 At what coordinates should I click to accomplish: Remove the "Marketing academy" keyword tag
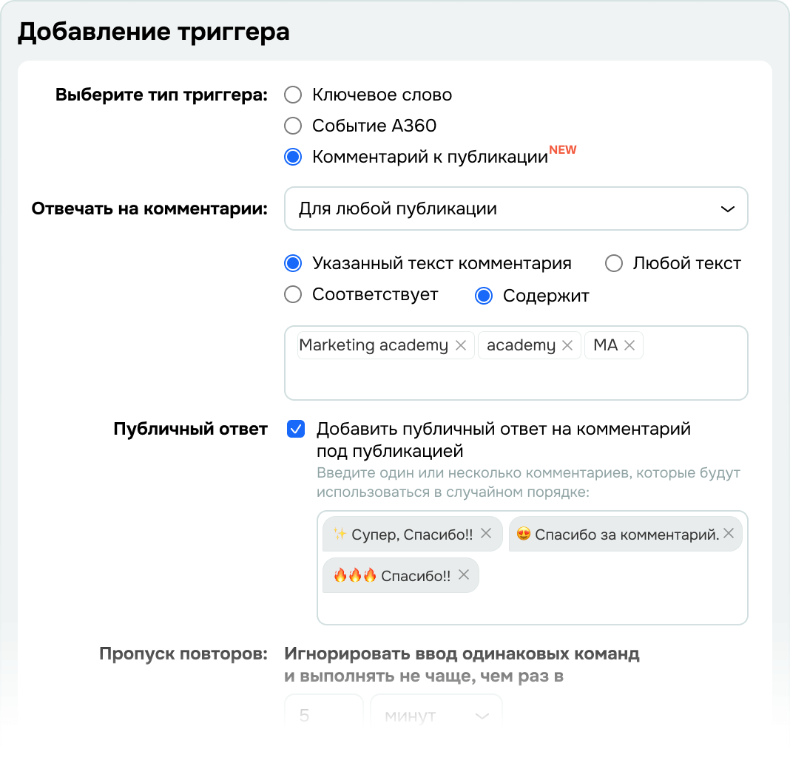(461, 345)
